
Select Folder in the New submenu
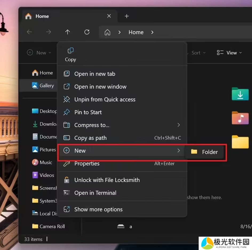(x=205, y=152)
